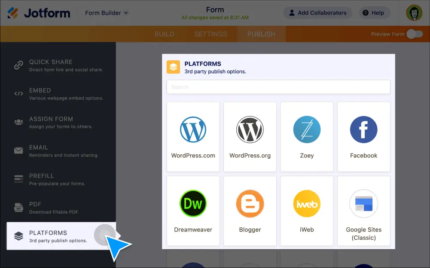The image size is (430, 268).
Task: Pick the Dreamweaver integration icon
Action: click(x=193, y=203)
